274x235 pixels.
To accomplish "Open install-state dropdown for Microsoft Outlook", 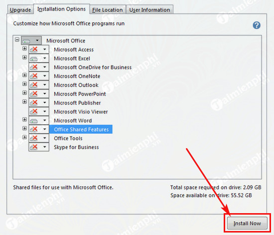I will (39, 85).
